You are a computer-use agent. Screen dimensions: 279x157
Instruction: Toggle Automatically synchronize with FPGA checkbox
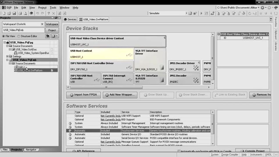pos(179,151)
